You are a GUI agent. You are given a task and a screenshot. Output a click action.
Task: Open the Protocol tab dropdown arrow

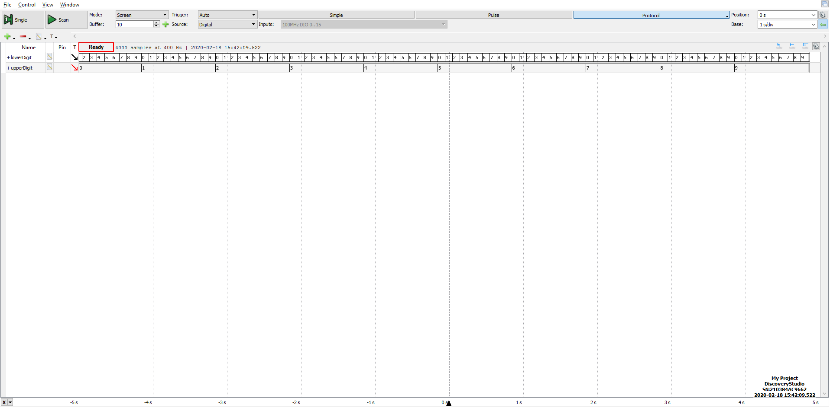pyautogui.click(x=727, y=16)
